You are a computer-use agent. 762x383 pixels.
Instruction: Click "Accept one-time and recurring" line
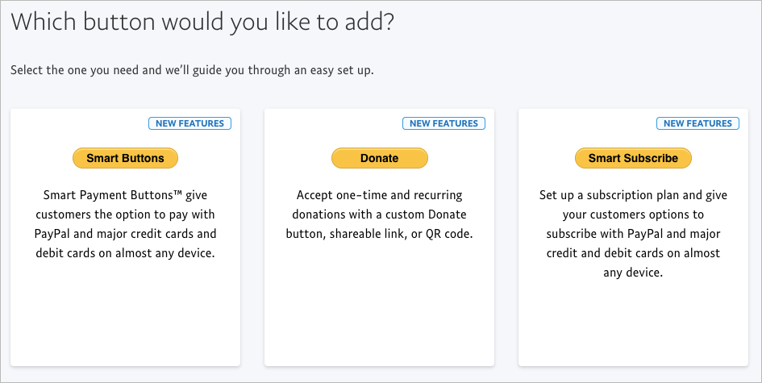379,195
